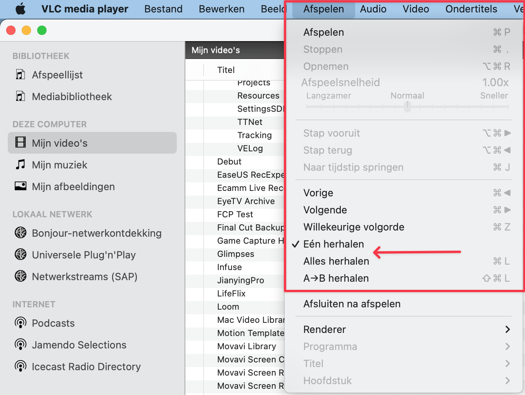Select Stap vooruit menu entry

click(x=404, y=133)
